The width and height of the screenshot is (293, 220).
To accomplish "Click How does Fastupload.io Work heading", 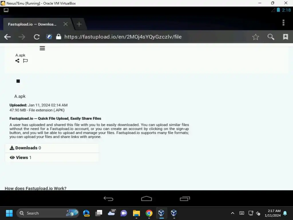I will point(35,188).
